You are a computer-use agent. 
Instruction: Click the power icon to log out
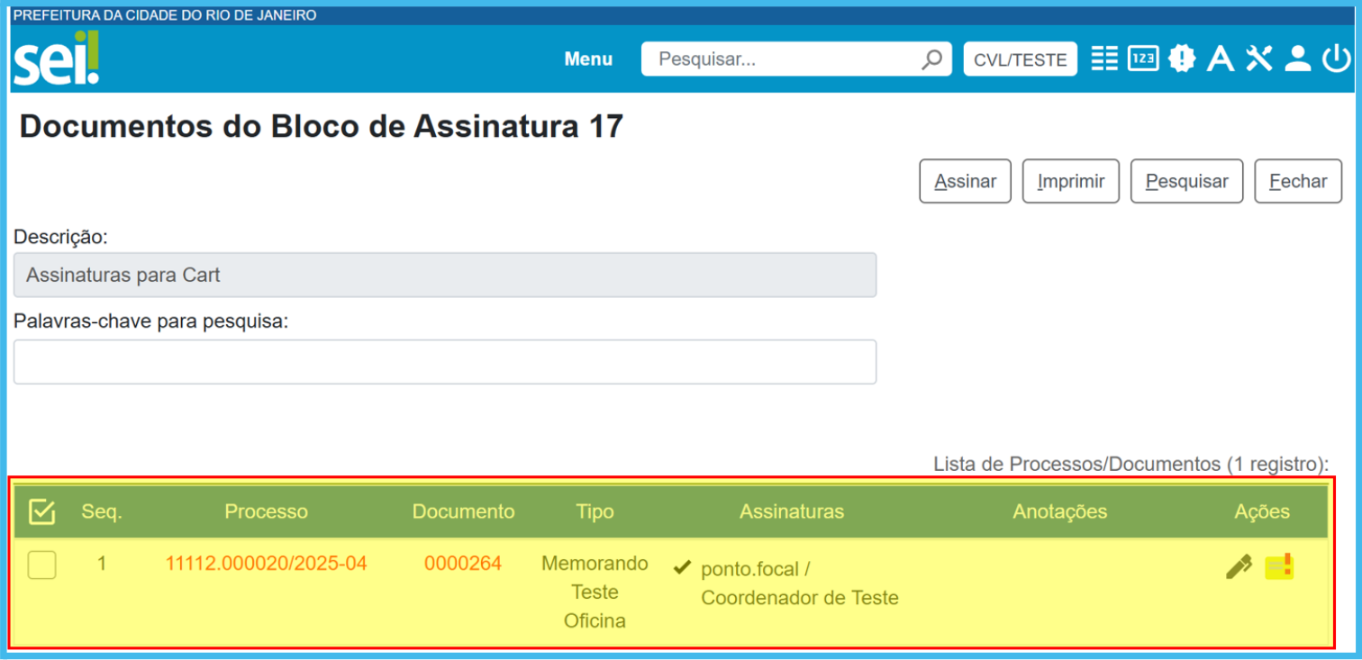pyautogui.click(x=1336, y=59)
